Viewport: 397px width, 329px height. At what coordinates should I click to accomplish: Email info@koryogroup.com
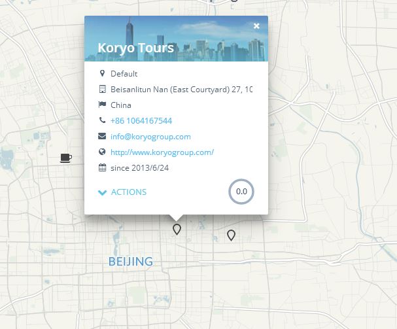point(150,137)
